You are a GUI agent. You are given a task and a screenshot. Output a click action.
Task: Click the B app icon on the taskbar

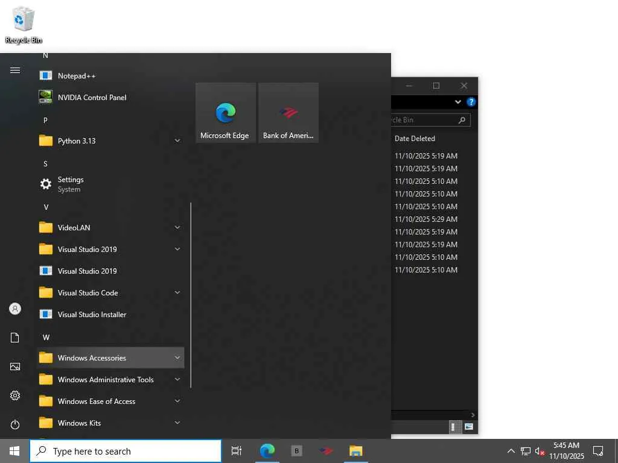[x=297, y=451]
